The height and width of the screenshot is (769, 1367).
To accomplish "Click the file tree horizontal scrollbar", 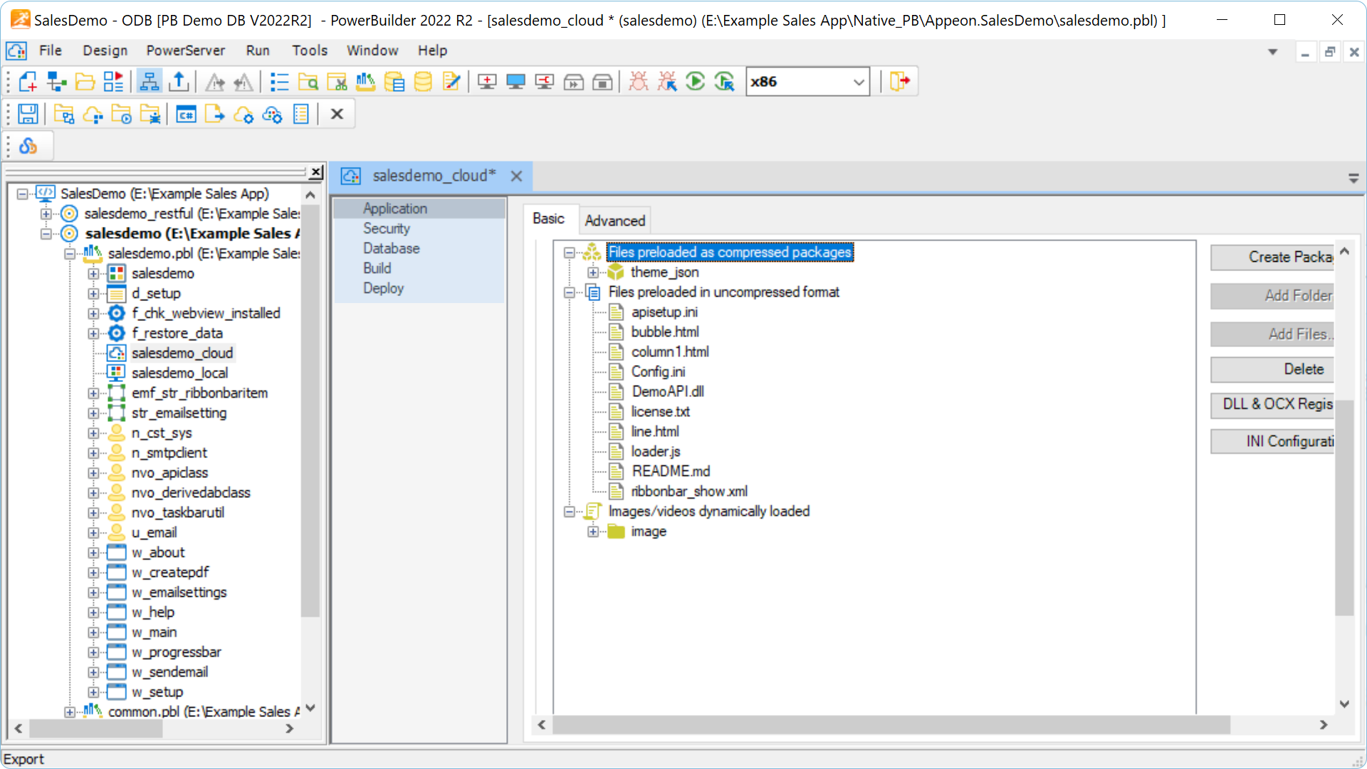I will pyautogui.click(x=891, y=725).
